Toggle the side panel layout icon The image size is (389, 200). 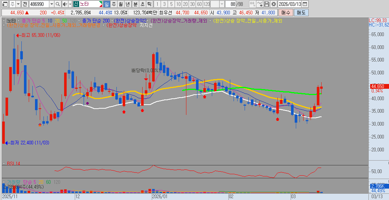[6, 4]
